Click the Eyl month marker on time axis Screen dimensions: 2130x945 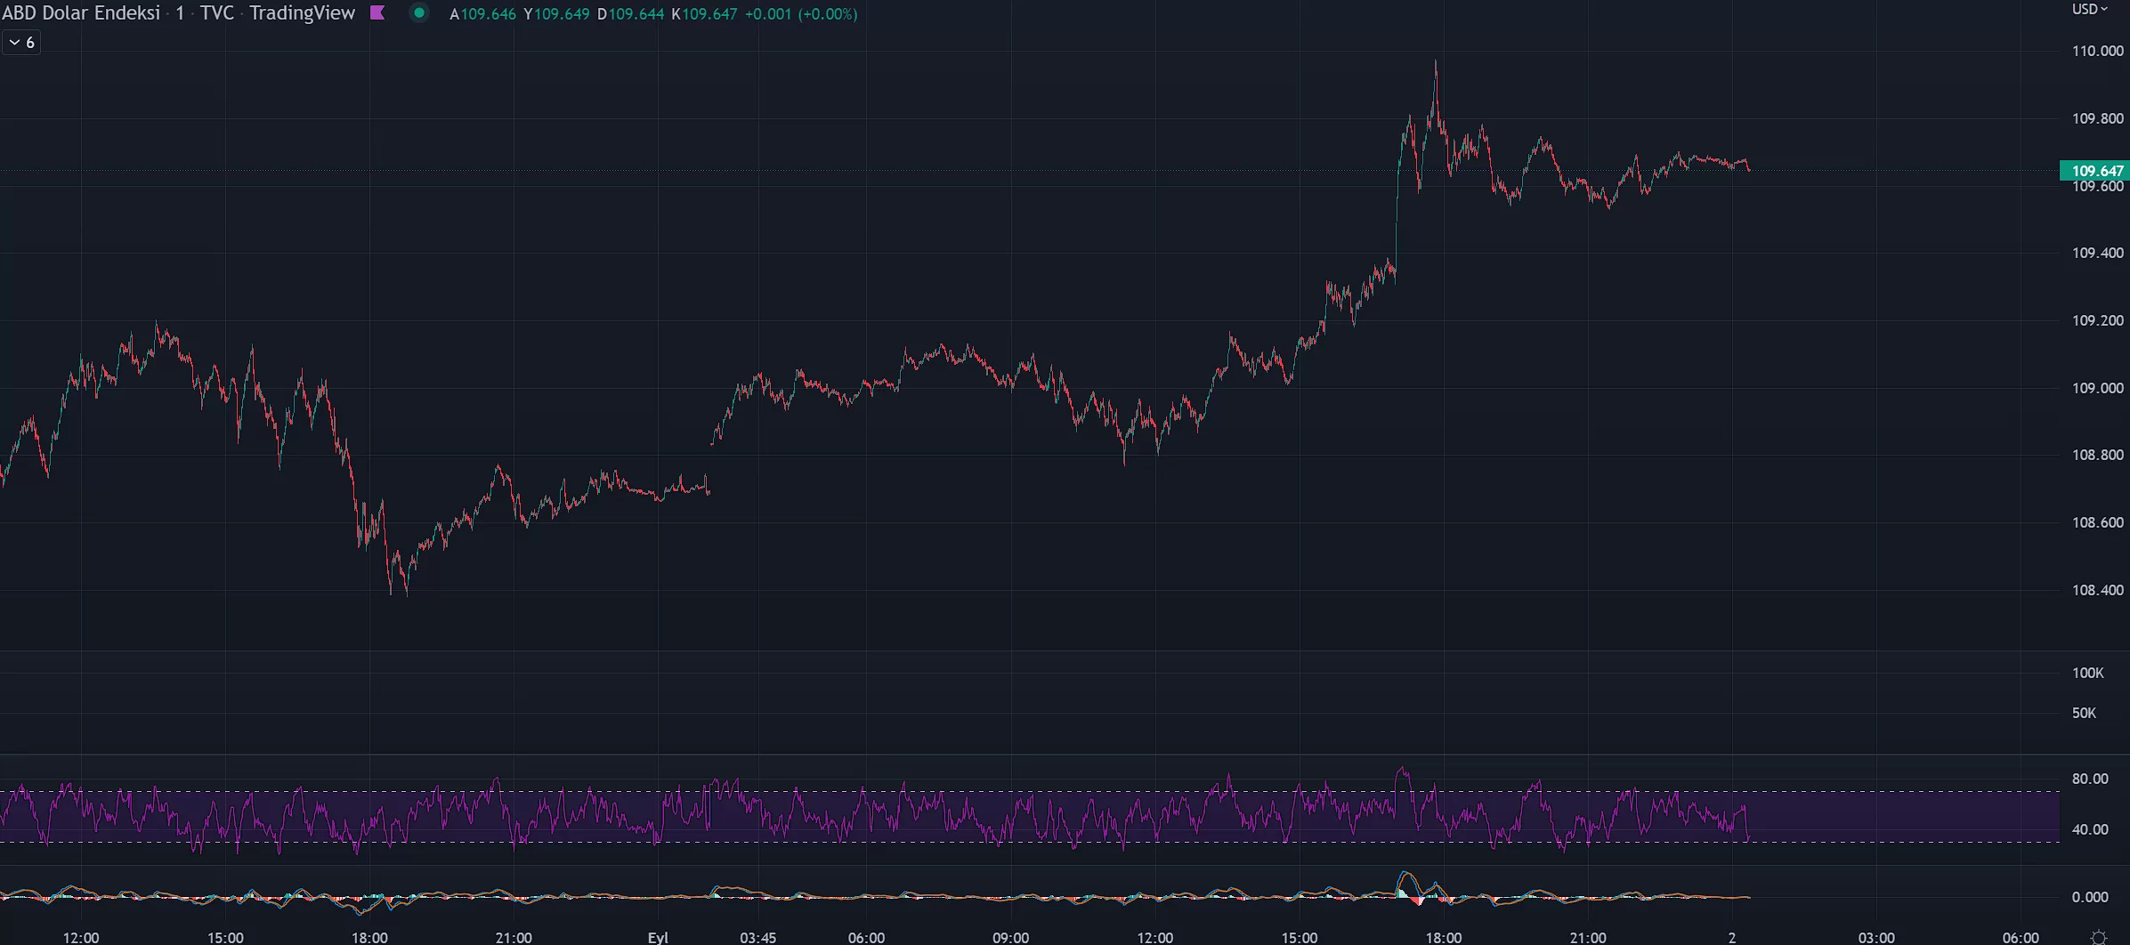pos(658,938)
